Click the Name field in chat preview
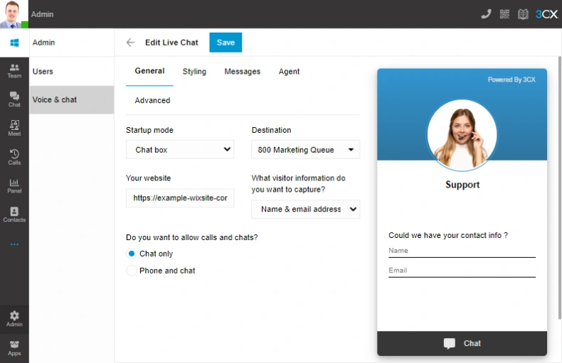The height and width of the screenshot is (363, 562). [x=462, y=251]
